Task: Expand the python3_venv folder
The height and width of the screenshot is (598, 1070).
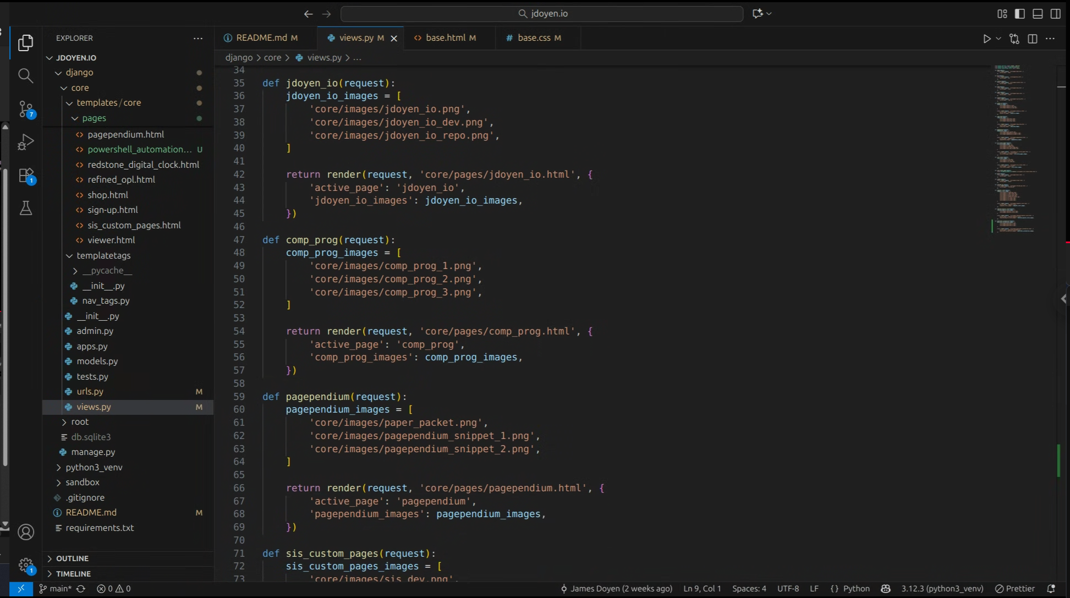Action: click(94, 467)
